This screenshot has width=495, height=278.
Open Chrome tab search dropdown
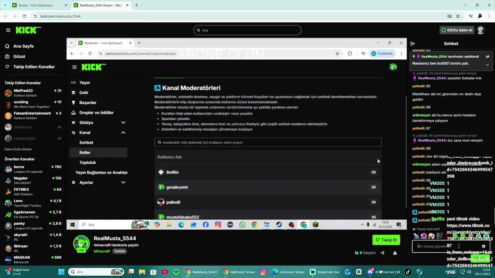pyautogui.click(x=5, y=5)
